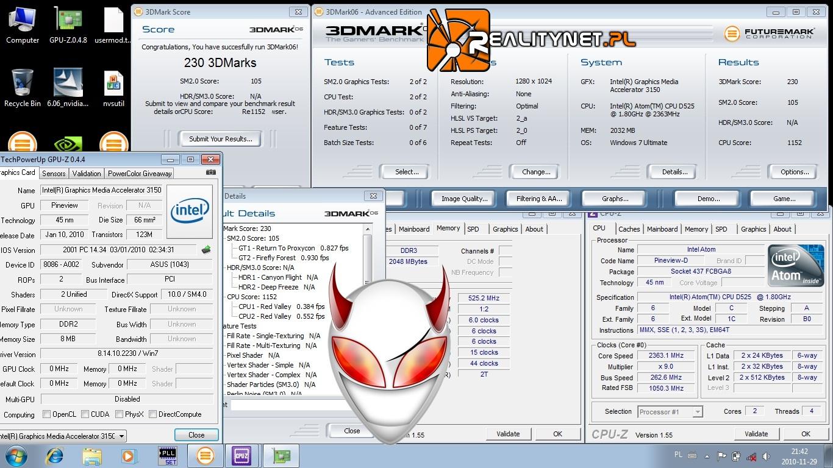
Task: Open Filtering & AA... in 3DMark06
Action: 539,199
